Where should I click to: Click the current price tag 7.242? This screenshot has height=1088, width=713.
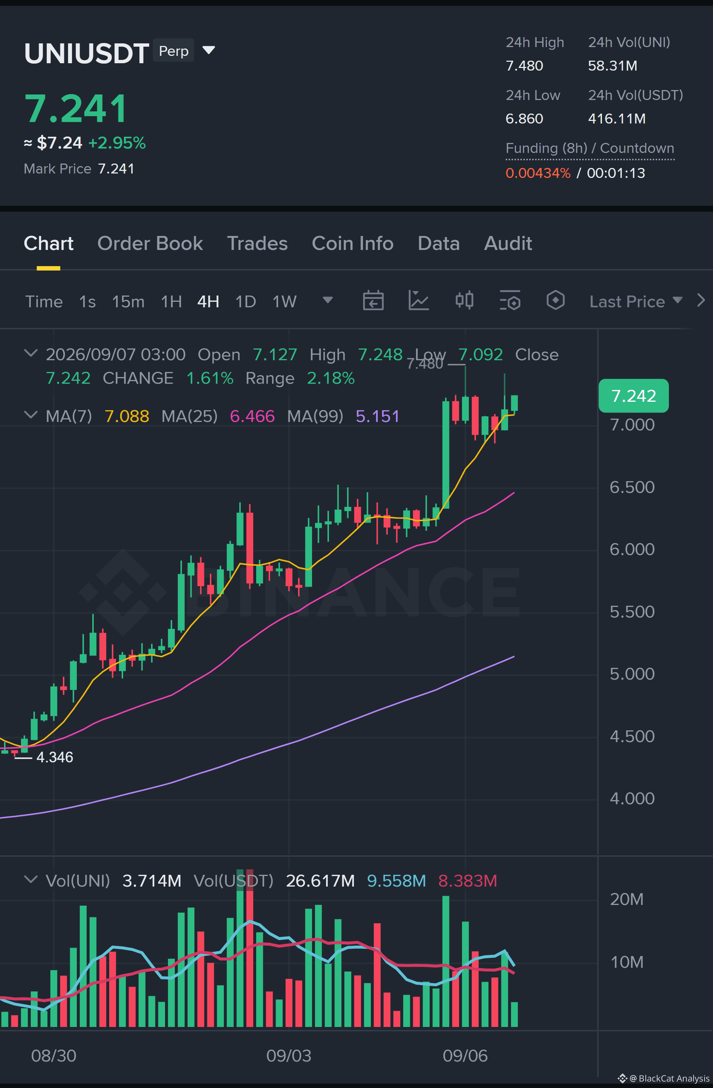[x=634, y=396]
